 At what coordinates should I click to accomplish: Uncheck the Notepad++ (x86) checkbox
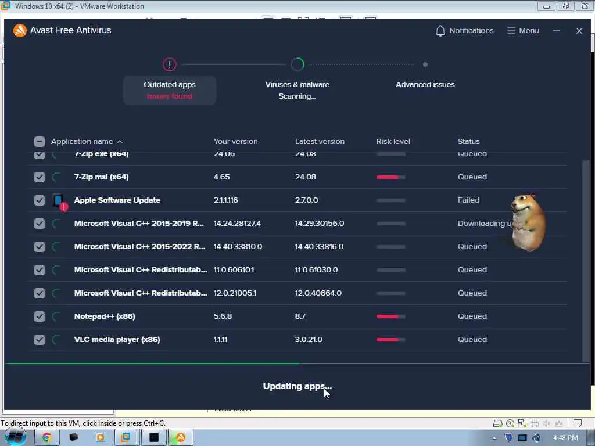[40, 316]
